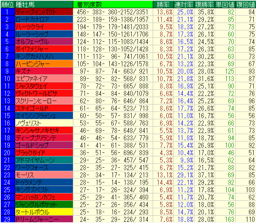Click the 着別度数 column header
The width and height of the screenshot is (256, 223).
(x=113, y=4)
